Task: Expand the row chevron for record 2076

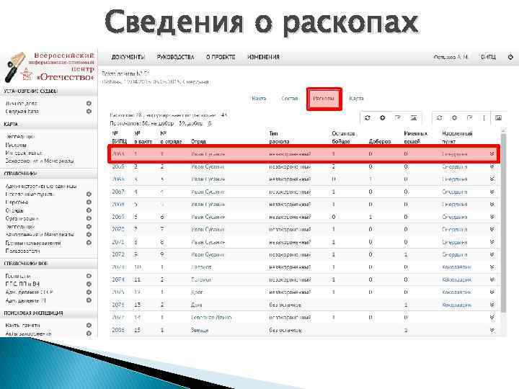Action: click(492, 305)
